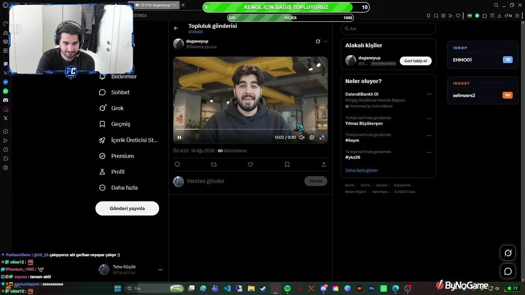Go back from the Topluluk gönderisi page
The width and height of the screenshot is (525, 295).
point(176,28)
